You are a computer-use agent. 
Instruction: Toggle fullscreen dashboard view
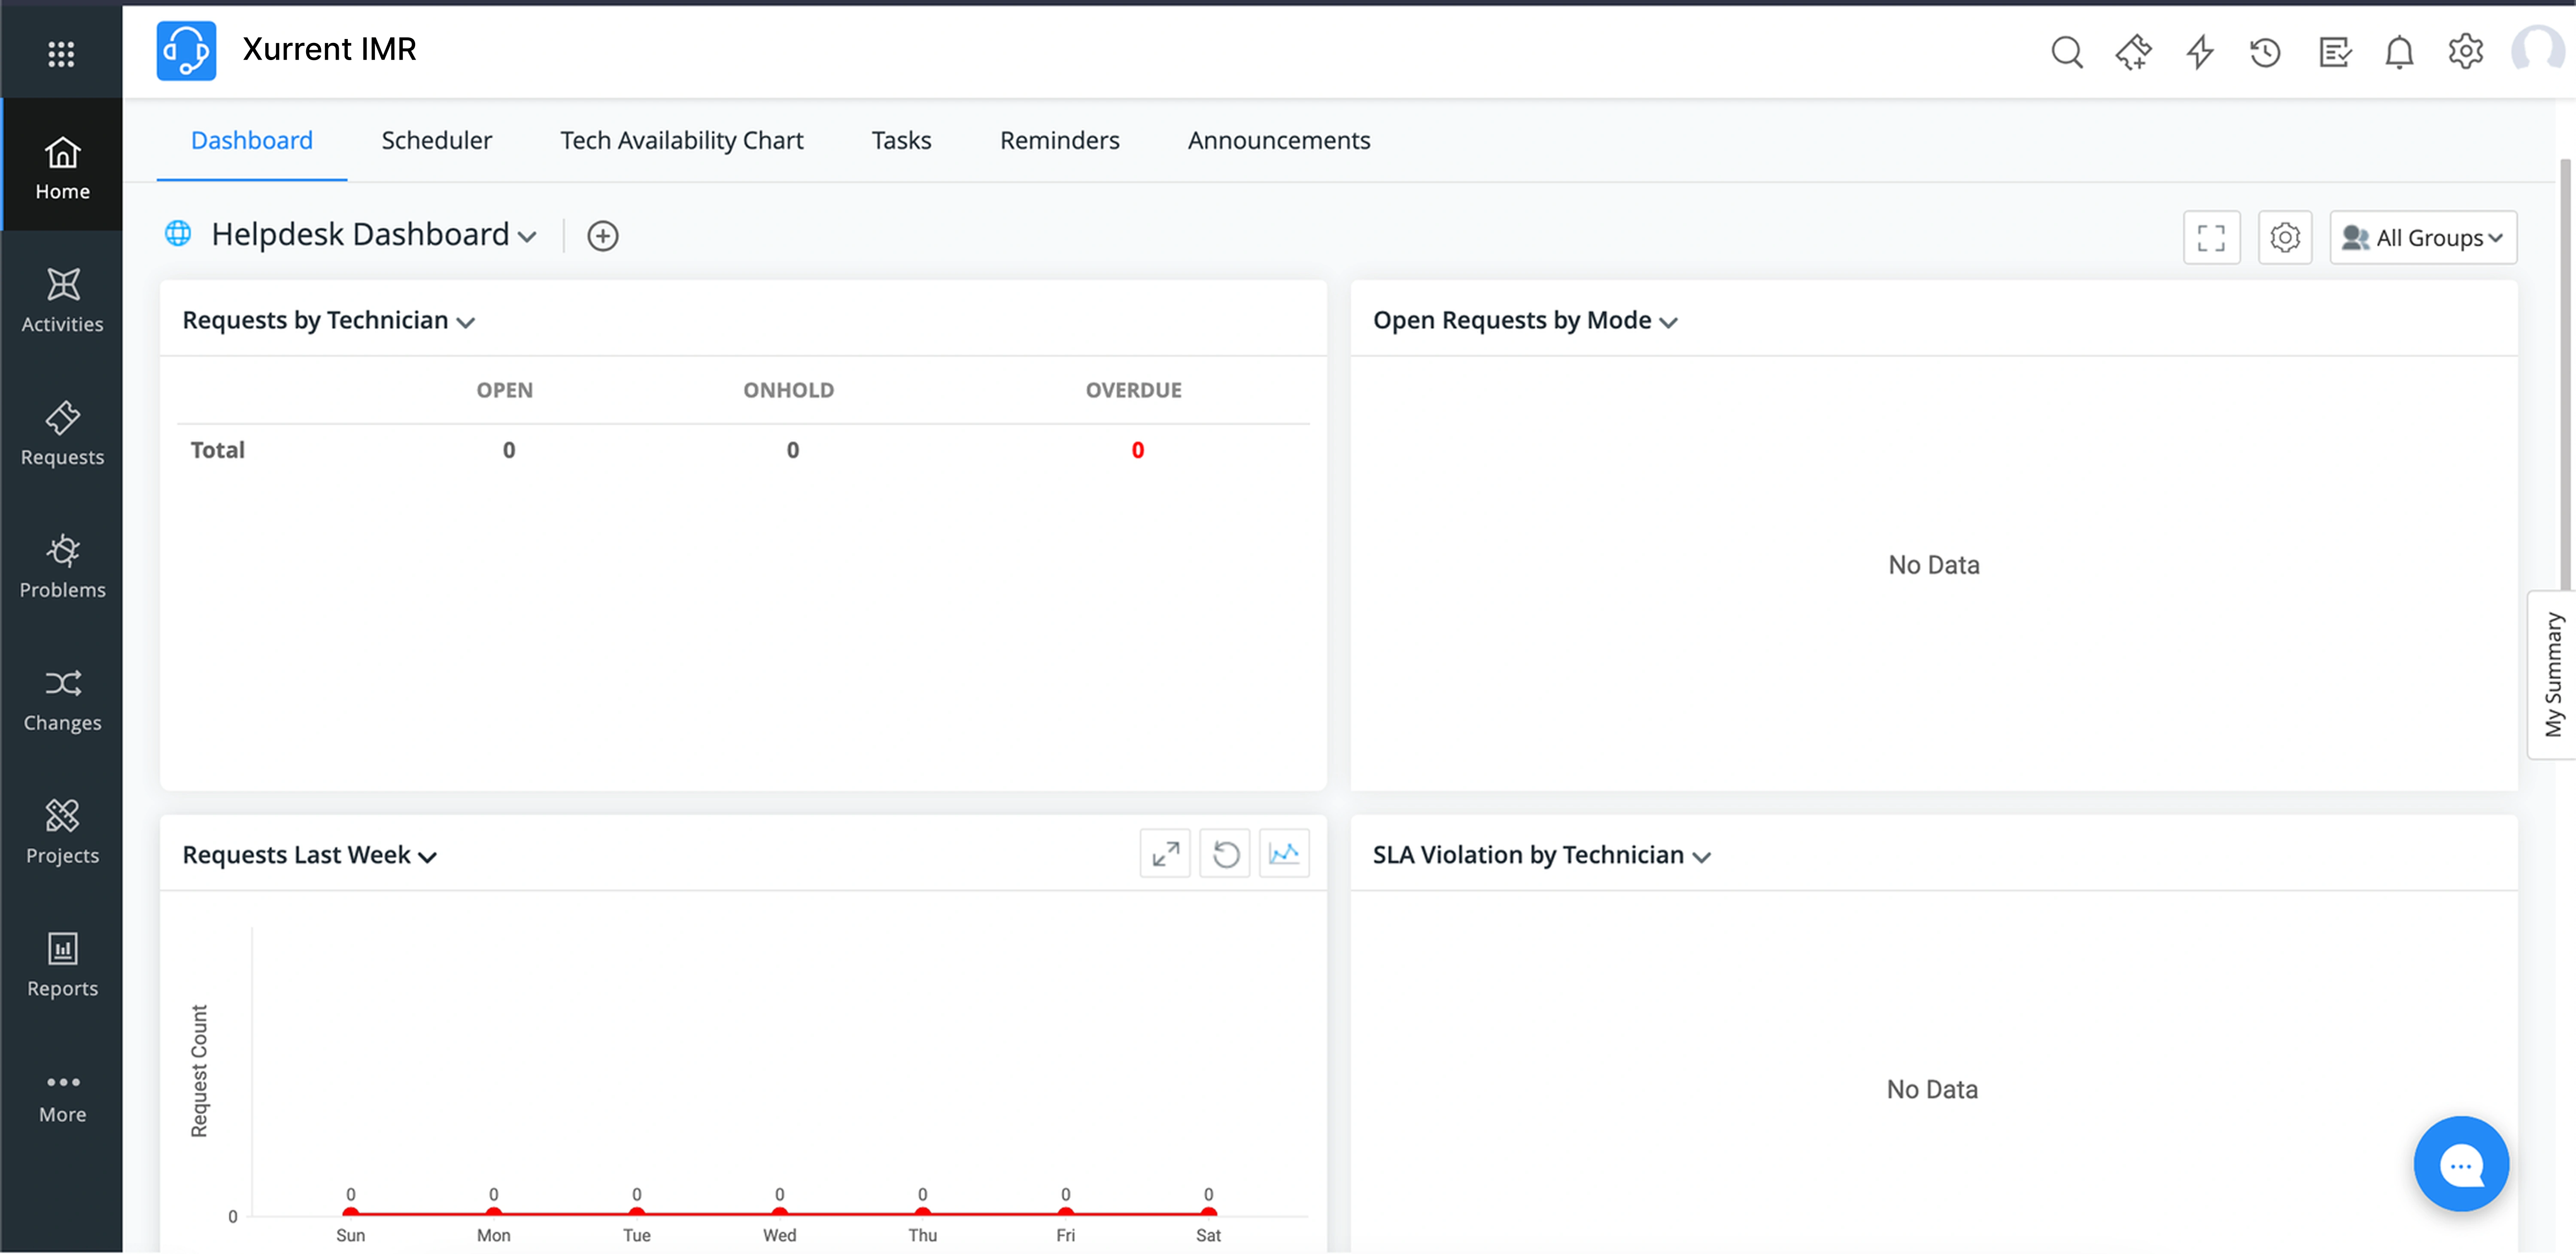pos(2211,238)
